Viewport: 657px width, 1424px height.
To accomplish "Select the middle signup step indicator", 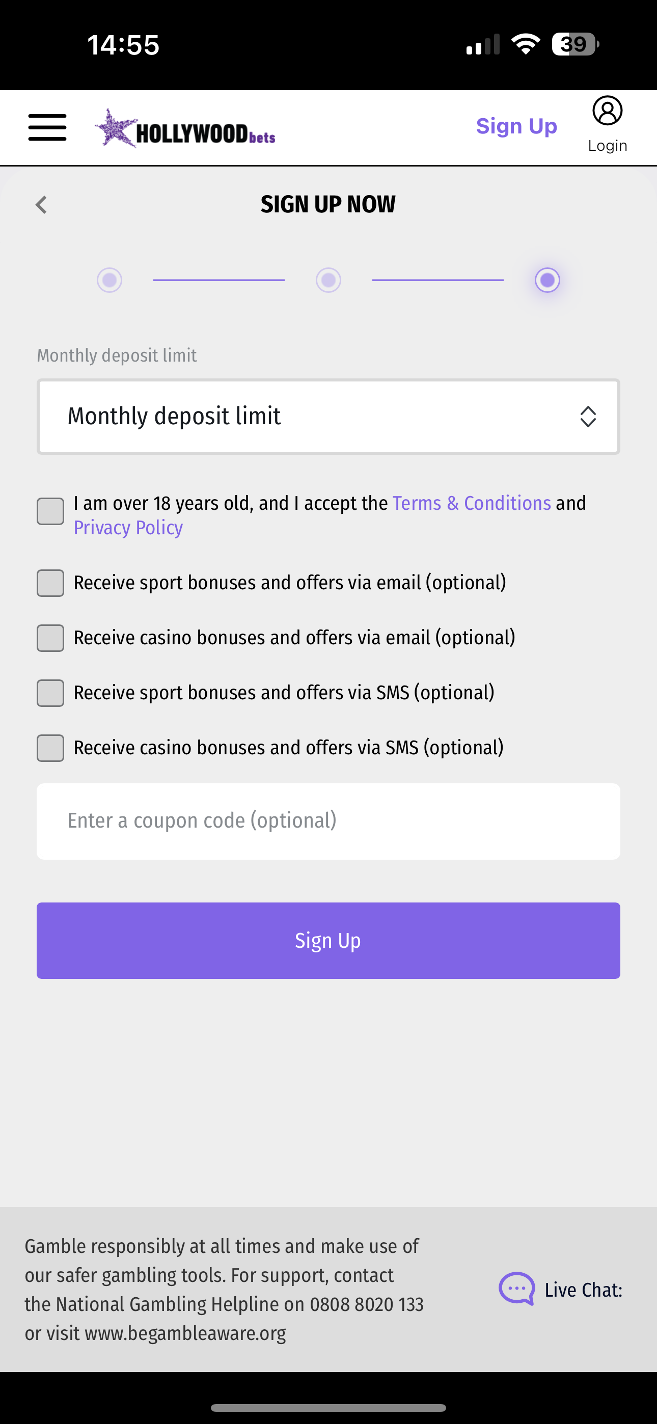I will 328,280.
